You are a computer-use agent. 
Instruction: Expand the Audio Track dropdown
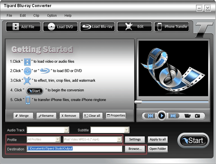click(66, 130)
